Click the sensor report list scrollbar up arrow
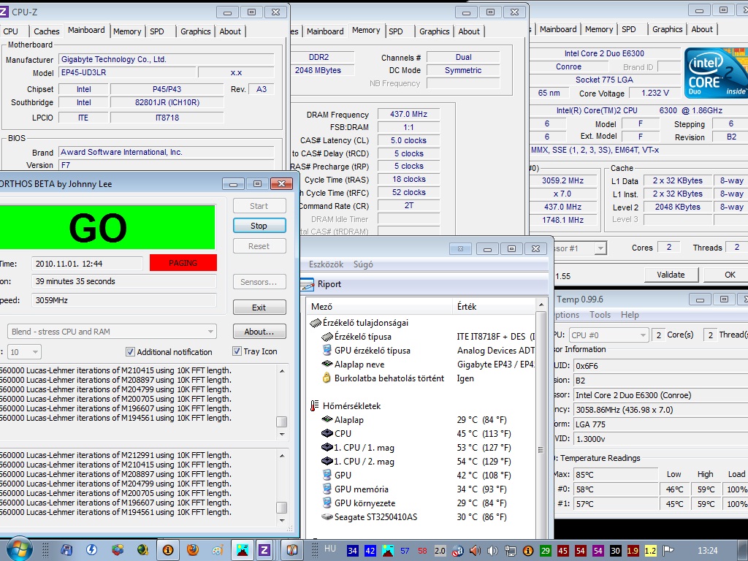 click(x=541, y=305)
